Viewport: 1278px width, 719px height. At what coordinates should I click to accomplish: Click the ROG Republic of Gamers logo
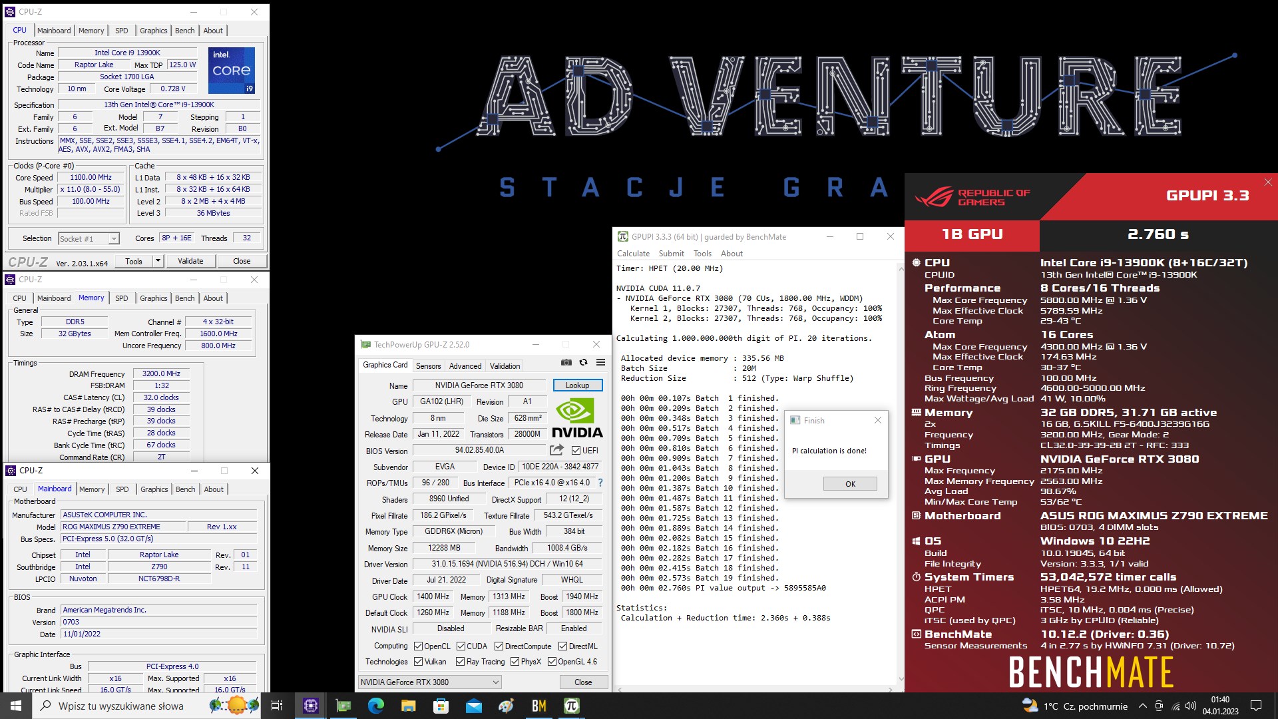(x=972, y=197)
